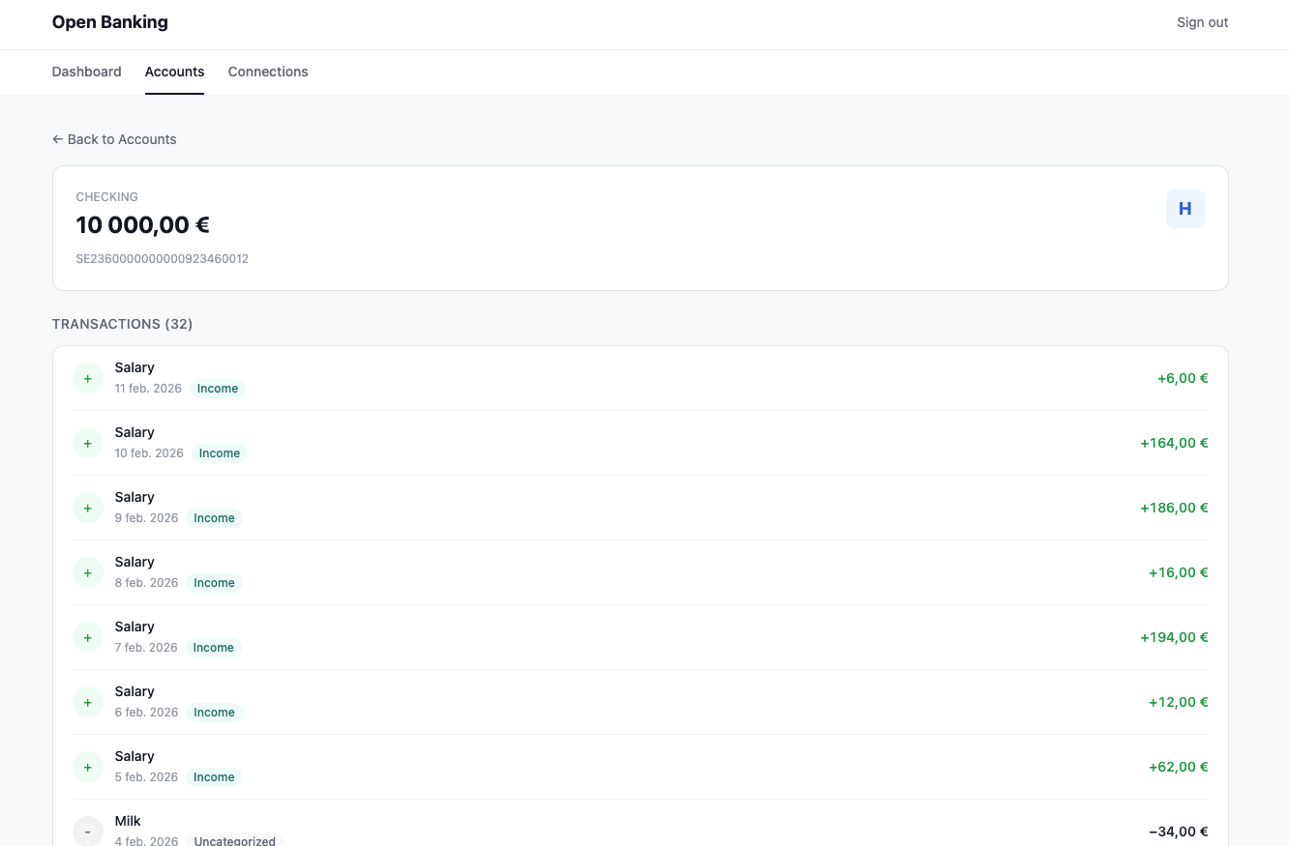The image size is (1289, 846).
Task: Go back to Accounts list
Action: coord(114,139)
